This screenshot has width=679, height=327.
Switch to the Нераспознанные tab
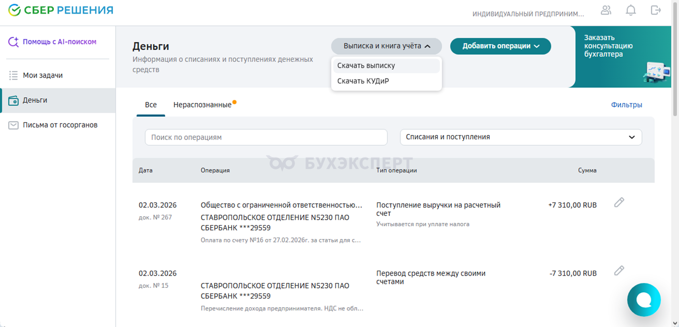[x=202, y=105]
